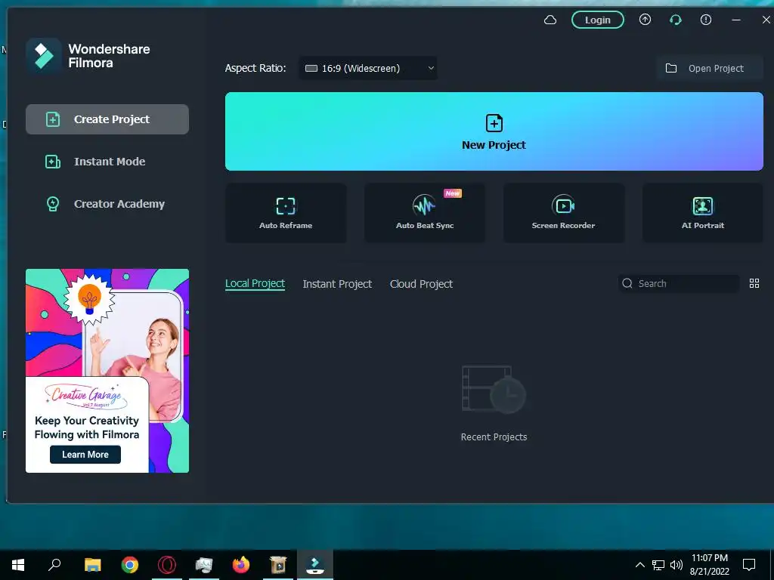Screen dimensions: 774x580
Task: Open File Explorer from taskbar
Action: point(92,565)
